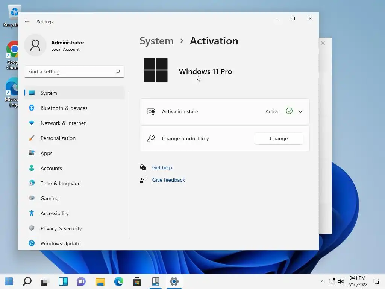385x289 pixels.
Task: Click the product key icon
Action: (151, 138)
